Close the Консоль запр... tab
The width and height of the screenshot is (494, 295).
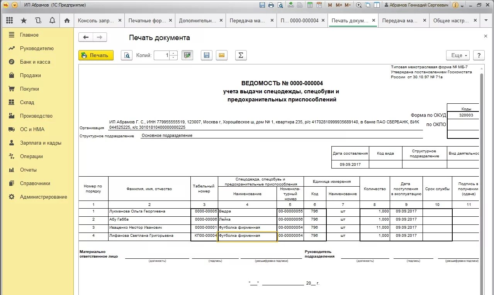click(120, 20)
